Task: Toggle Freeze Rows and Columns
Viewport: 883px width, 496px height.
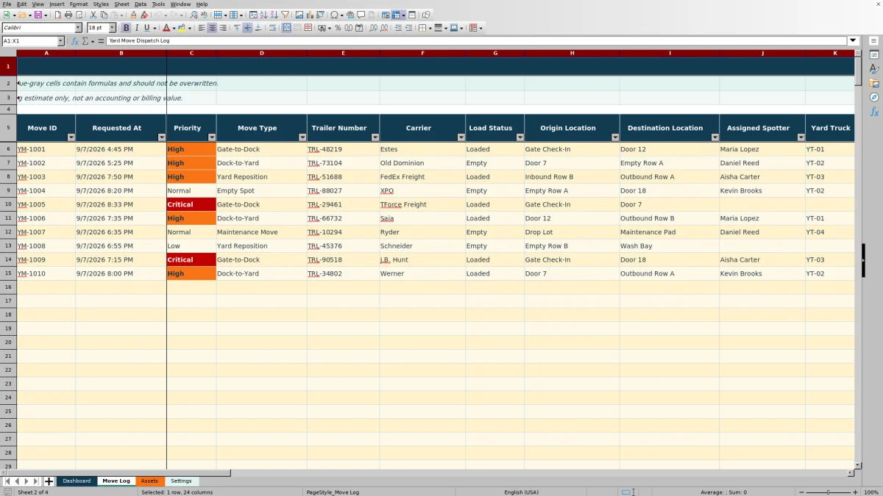Action: (395, 15)
